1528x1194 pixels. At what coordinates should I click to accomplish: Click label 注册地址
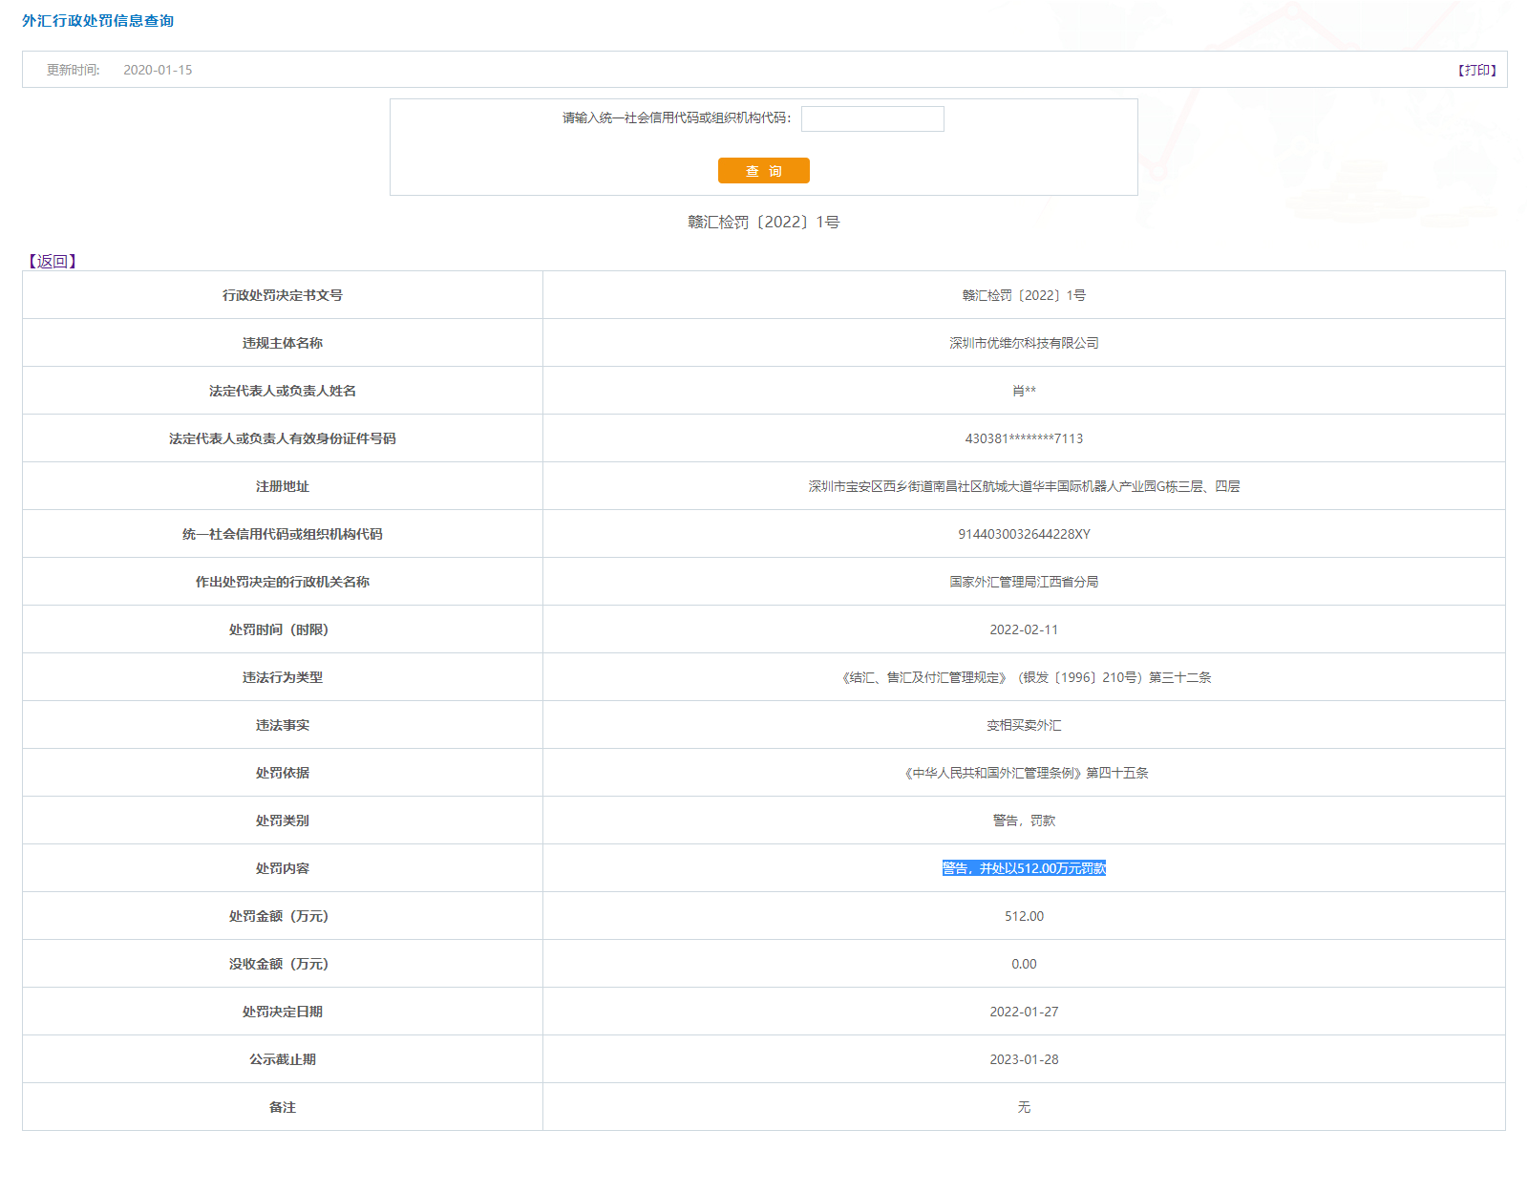click(283, 486)
